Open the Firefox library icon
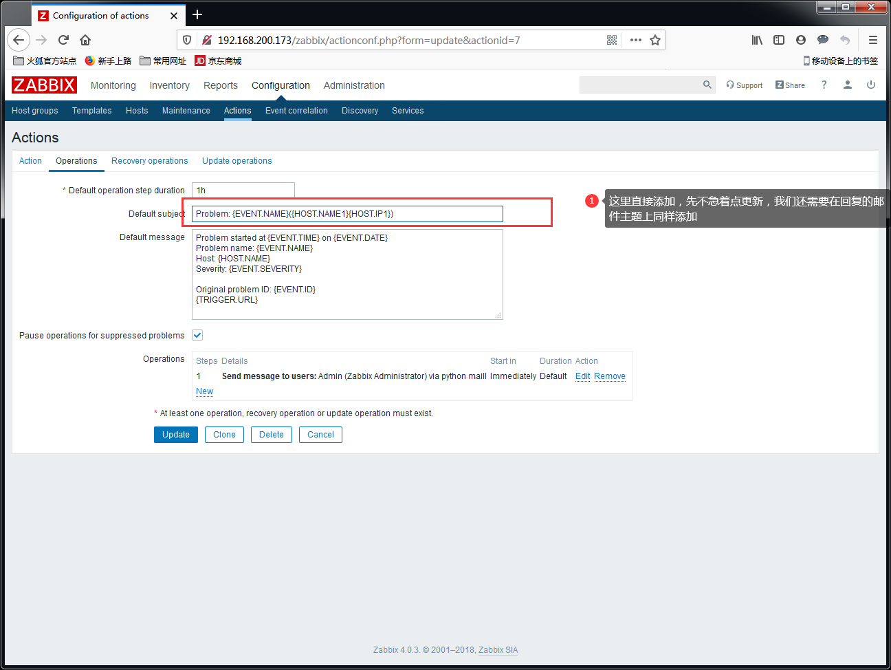Image resolution: width=891 pixels, height=670 pixels. (757, 40)
